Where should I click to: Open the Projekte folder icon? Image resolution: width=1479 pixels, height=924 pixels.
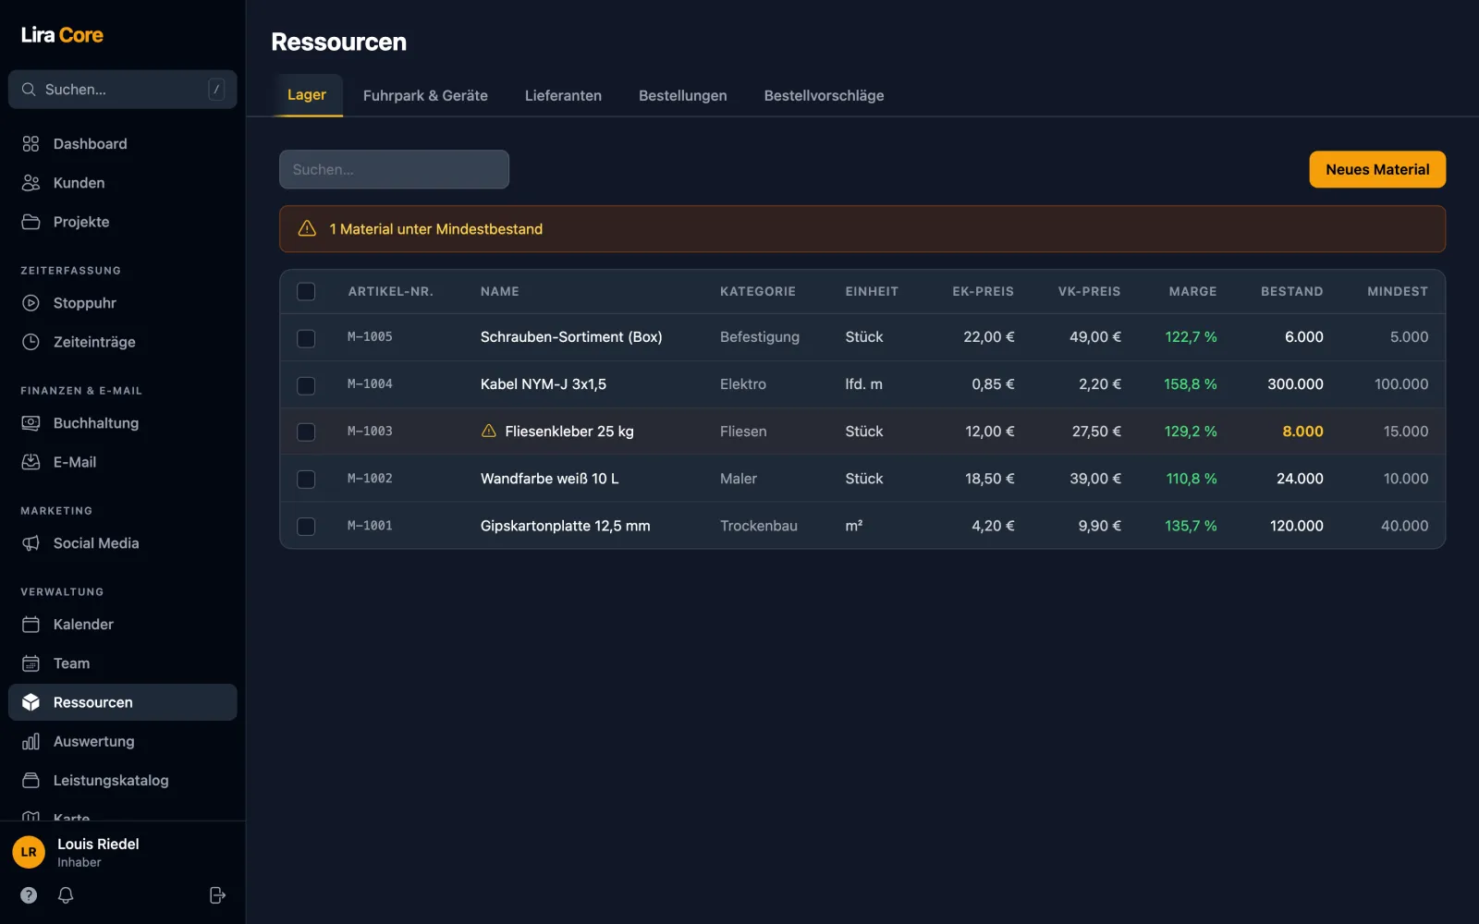(31, 222)
